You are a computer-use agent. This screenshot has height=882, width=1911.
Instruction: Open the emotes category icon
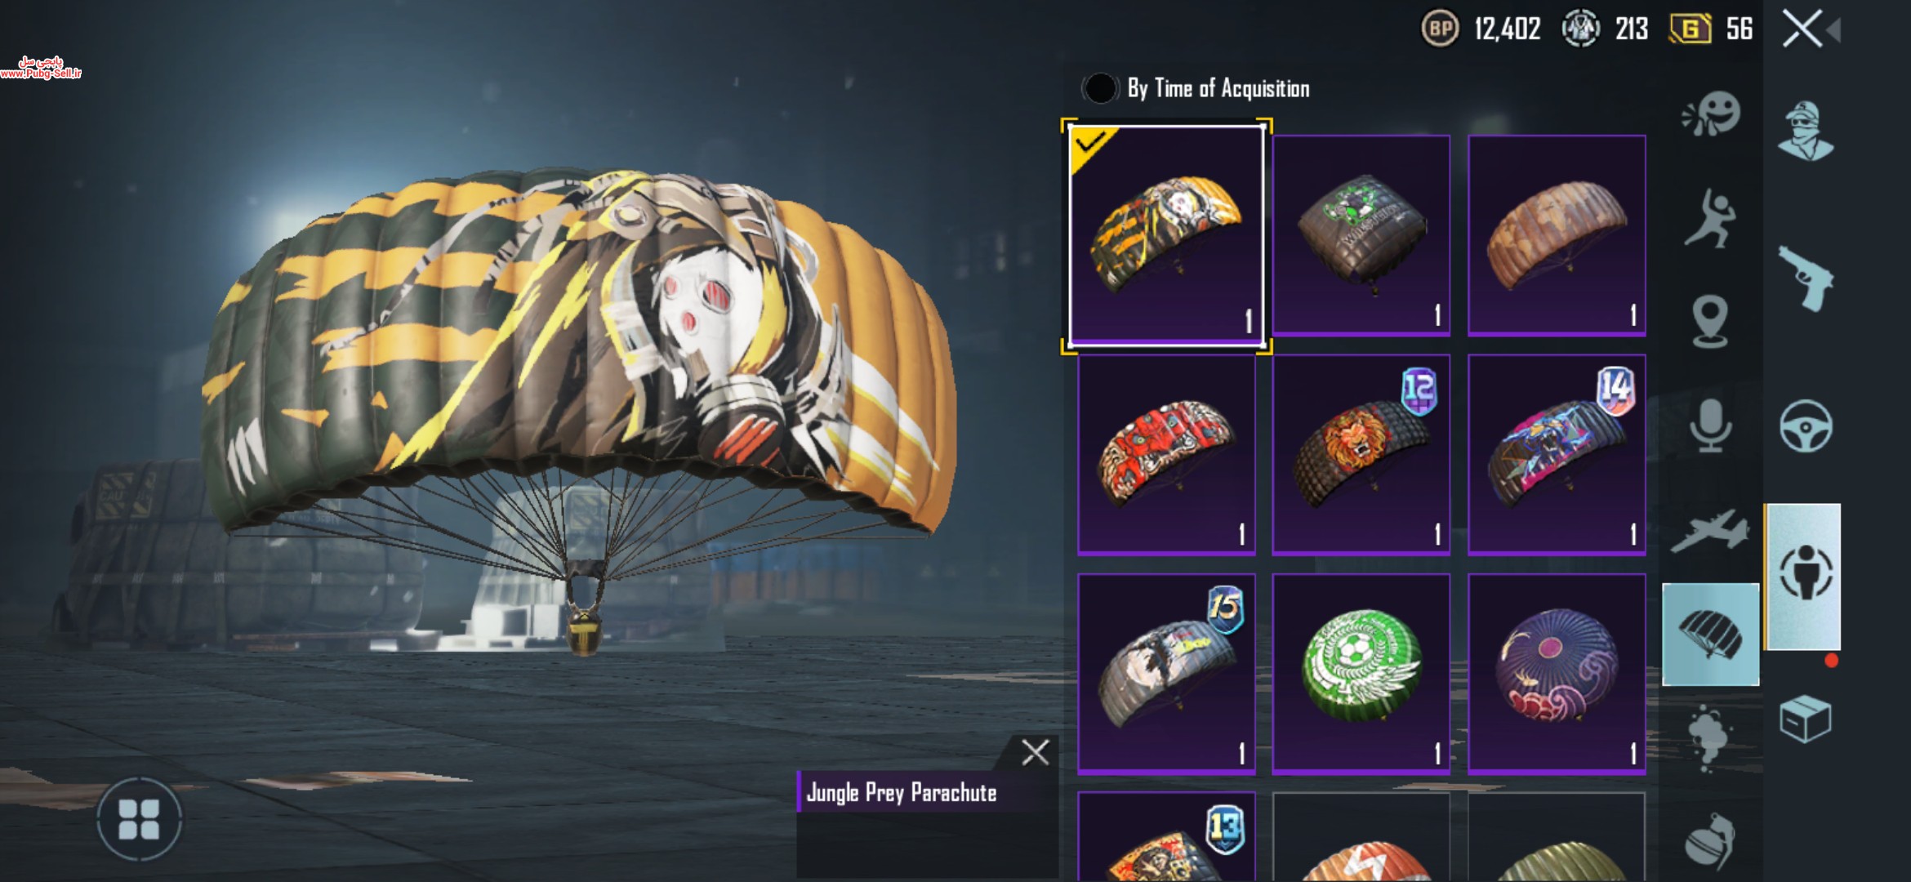pyautogui.click(x=1710, y=114)
